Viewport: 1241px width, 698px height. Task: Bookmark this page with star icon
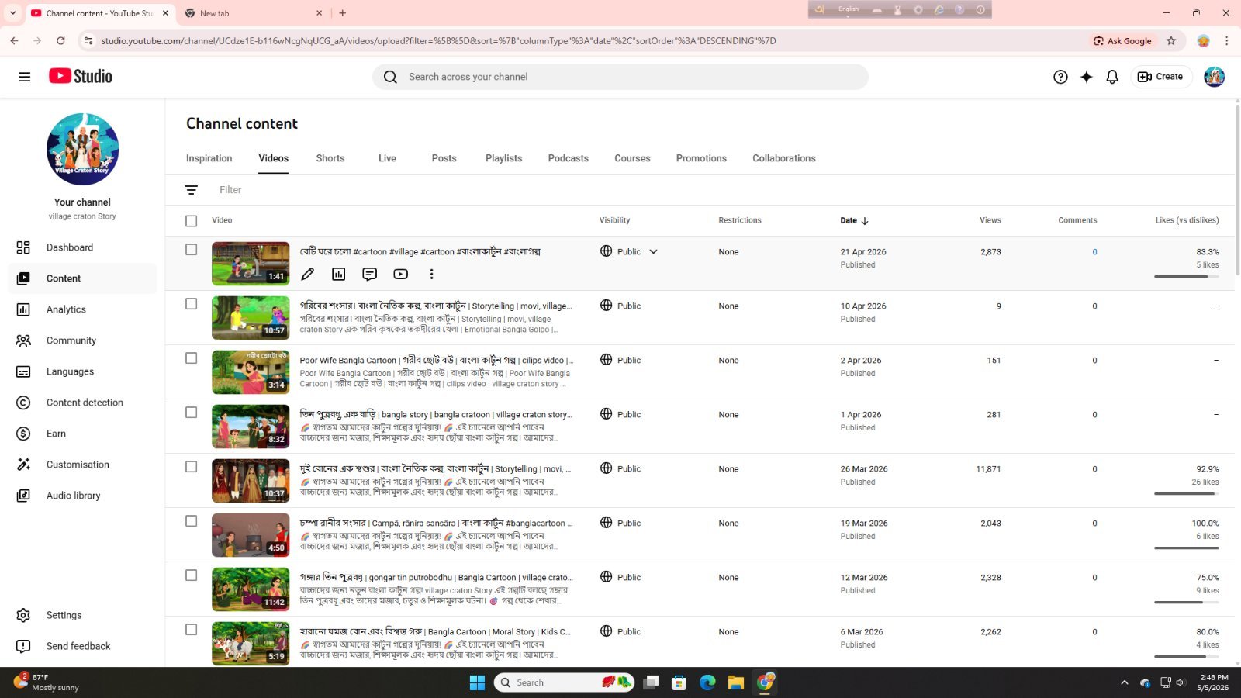coord(1171,41)
